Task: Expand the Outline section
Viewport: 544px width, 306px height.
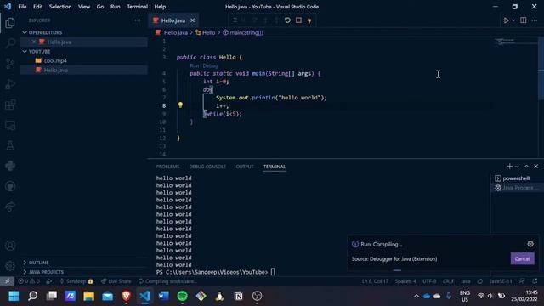Action: [x=25, y=263]
